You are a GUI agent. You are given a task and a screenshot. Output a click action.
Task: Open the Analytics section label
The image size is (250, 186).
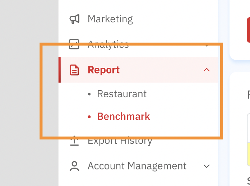tap(108, 45)
